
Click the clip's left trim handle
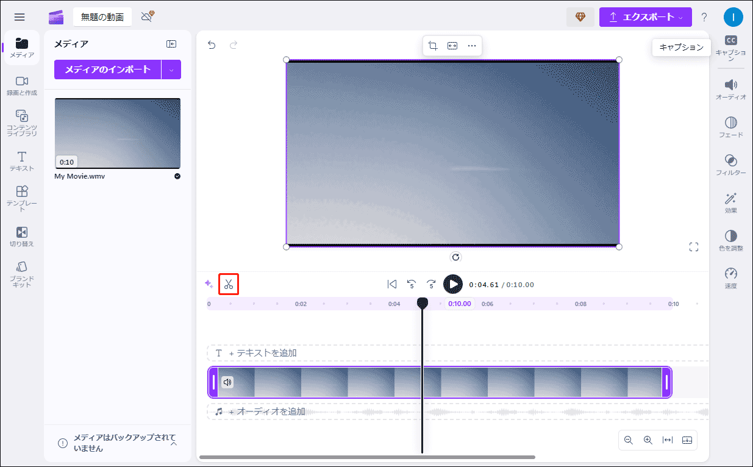click(x=213, y=382)
